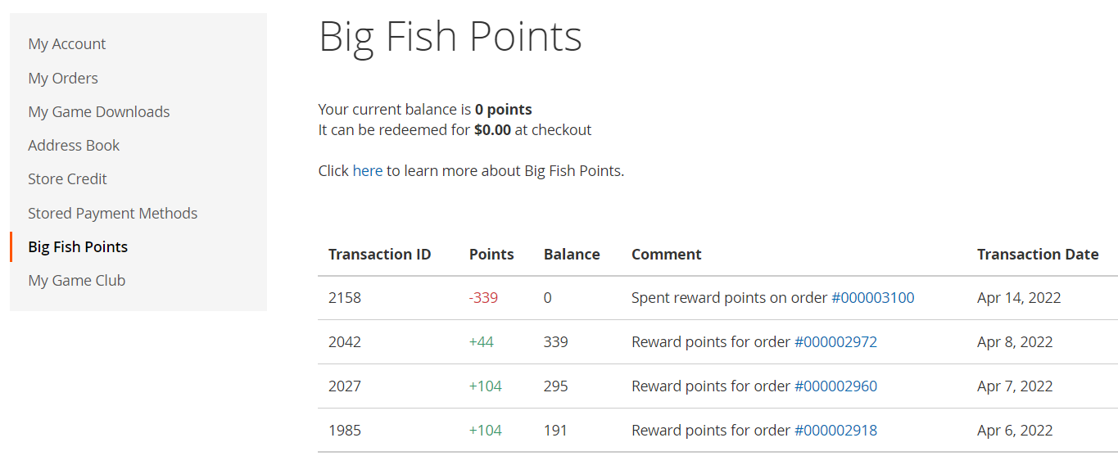Image resolution: width=1118 pixels, height=456 pixels.
Task: Go to My Orders page
Action: (x=63, y=79)
